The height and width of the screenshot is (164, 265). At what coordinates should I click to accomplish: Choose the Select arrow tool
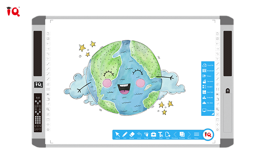pos(118,135)
